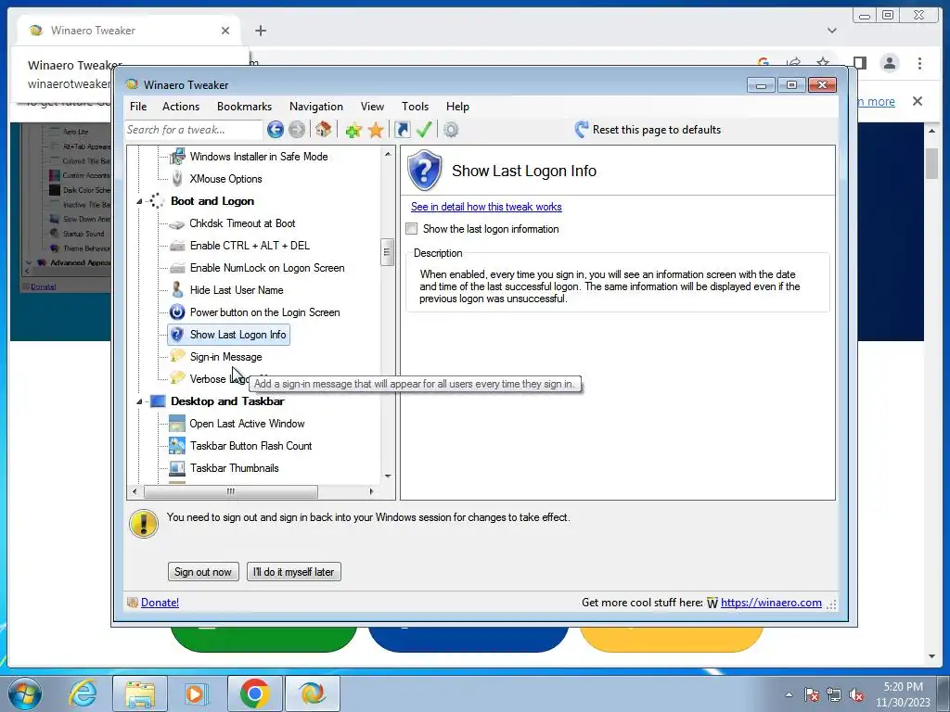Show hidden tray icons arrow
950x712 pixels.
(x=789, y=694)
